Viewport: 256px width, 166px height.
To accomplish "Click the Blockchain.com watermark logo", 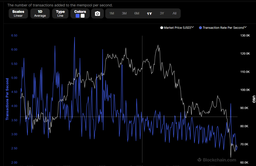I will click(199, 160).
